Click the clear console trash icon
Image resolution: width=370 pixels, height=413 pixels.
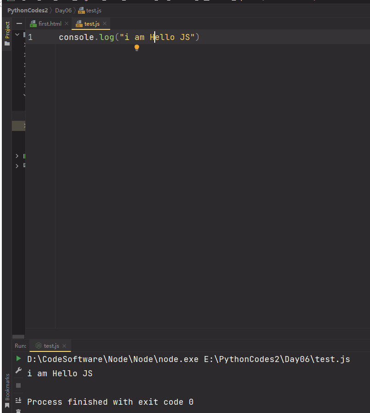[18, 411]
